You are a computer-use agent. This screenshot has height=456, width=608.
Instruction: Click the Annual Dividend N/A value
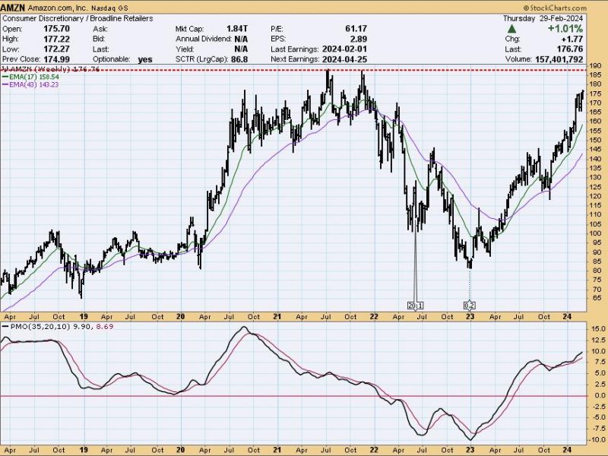241,39
